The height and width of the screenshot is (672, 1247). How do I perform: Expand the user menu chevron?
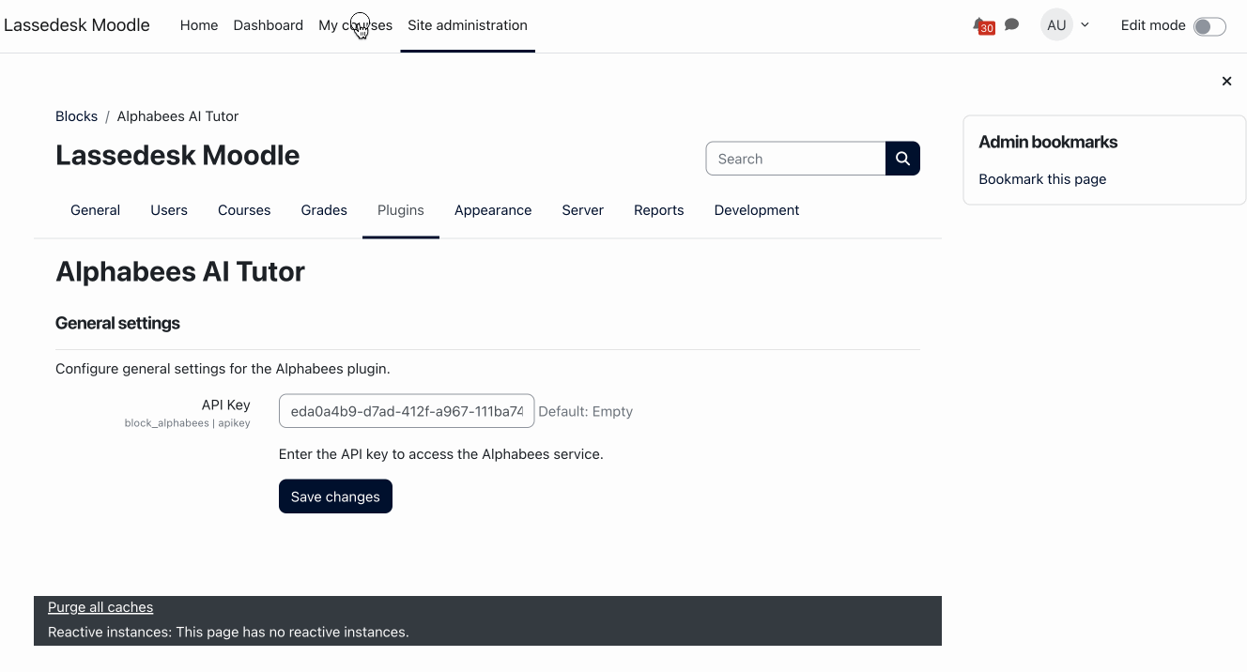click(1085, 25)
